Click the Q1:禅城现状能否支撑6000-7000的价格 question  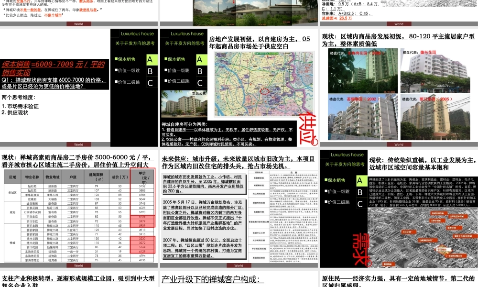54,83
